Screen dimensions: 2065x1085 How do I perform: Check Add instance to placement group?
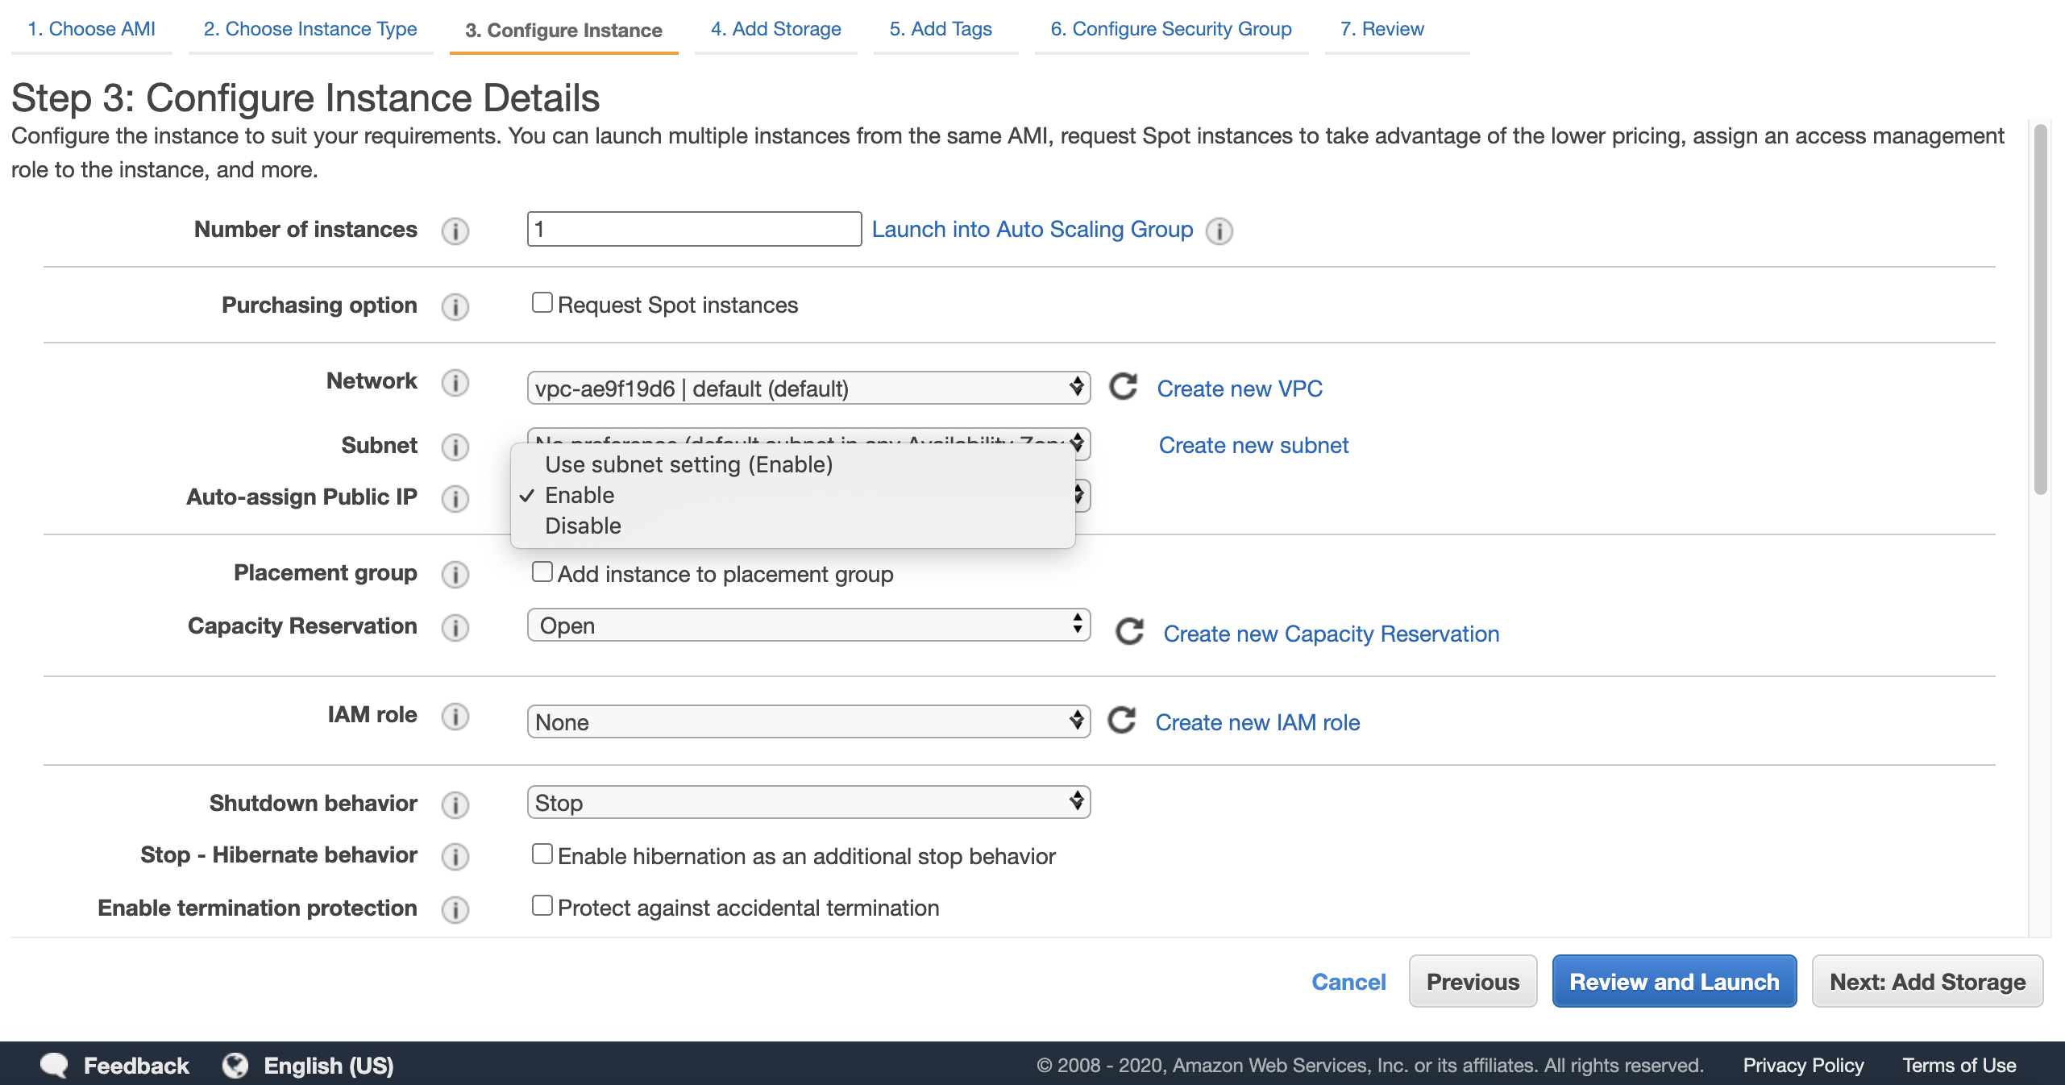(x=542, y=572)
